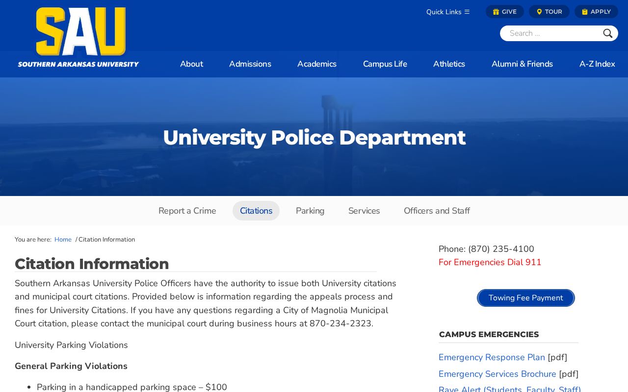Open the Campus Life menu
The height and width of the screenshot is (392, 628).
385,64
